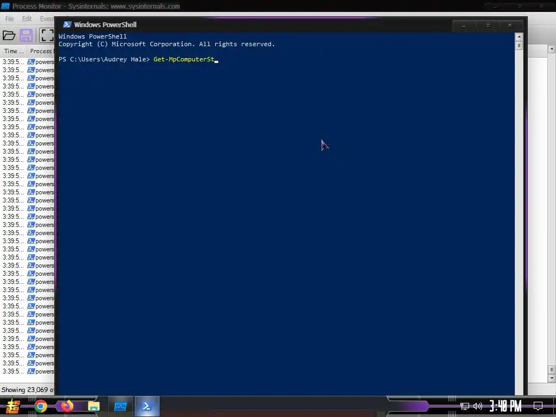Click Process Monitor scrollbar up arrow
Viewport: 556px width, 417px height.
tap(552, 49)
